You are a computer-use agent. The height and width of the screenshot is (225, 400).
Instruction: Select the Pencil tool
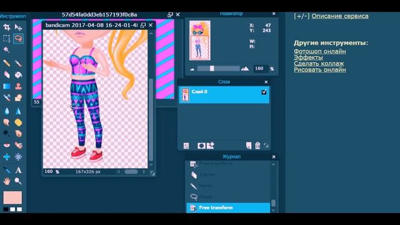pyautogui.click(x=7, y=63)
